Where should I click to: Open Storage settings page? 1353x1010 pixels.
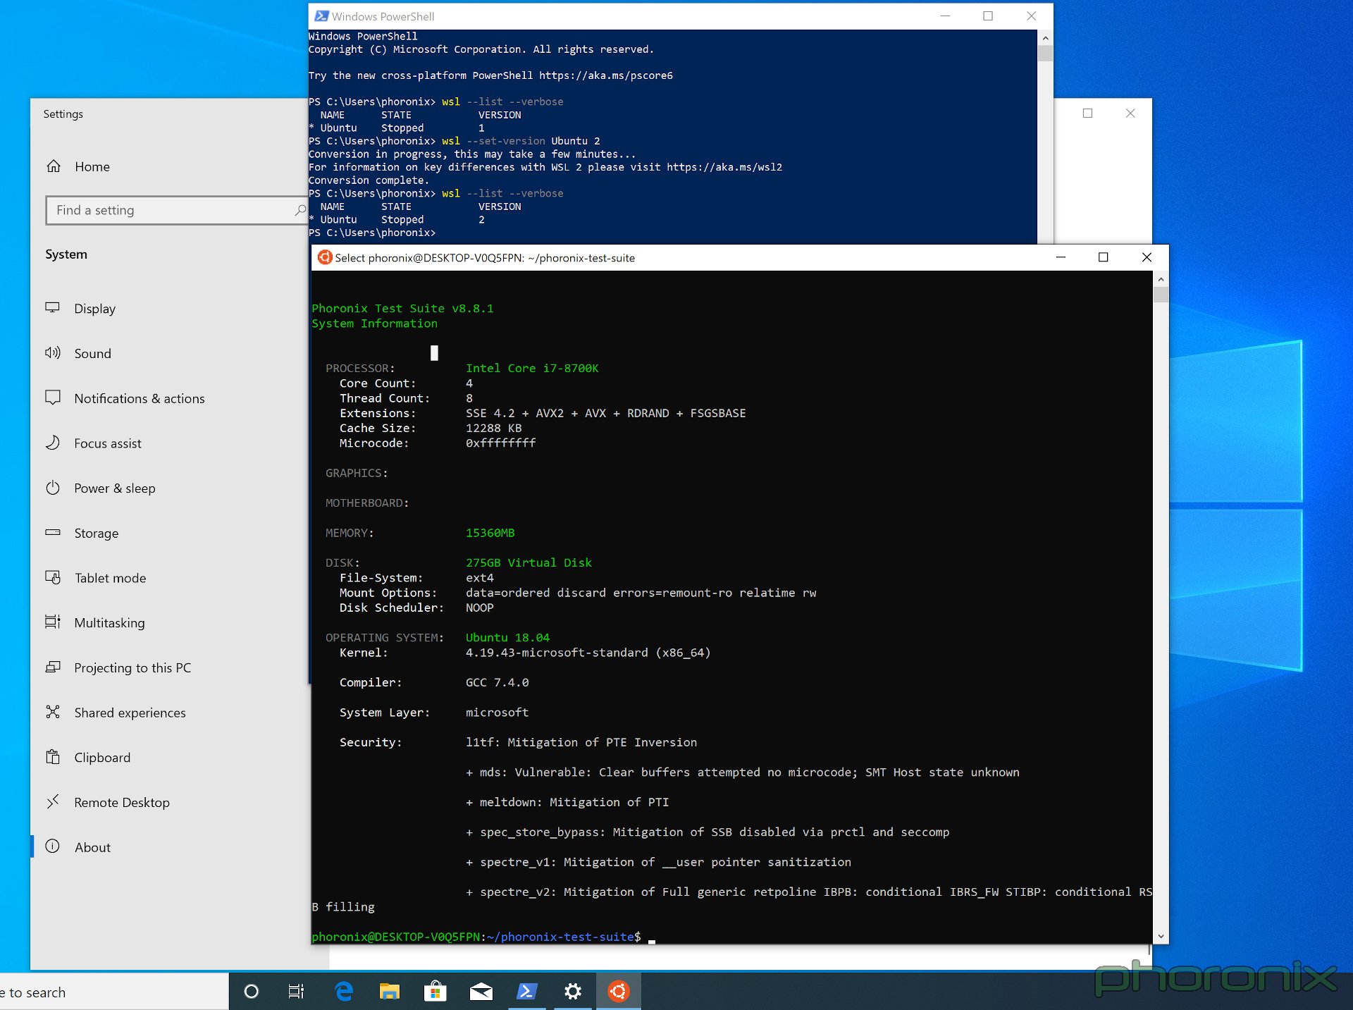coord(96,534)
